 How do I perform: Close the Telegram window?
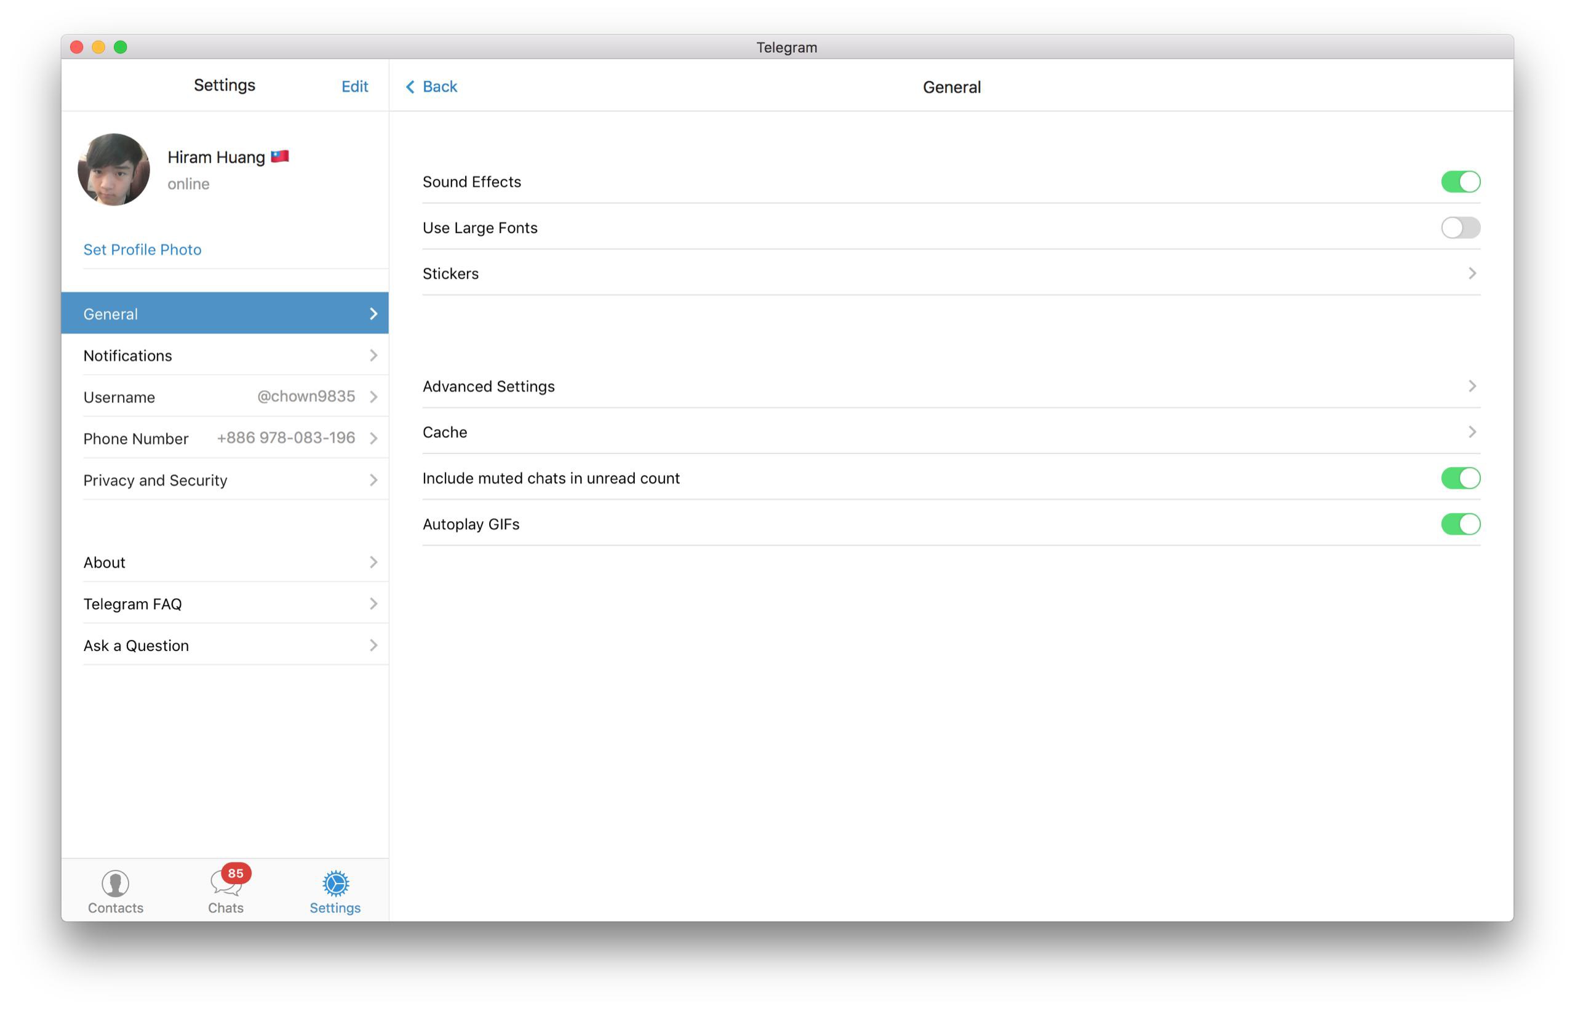[77, 47]
